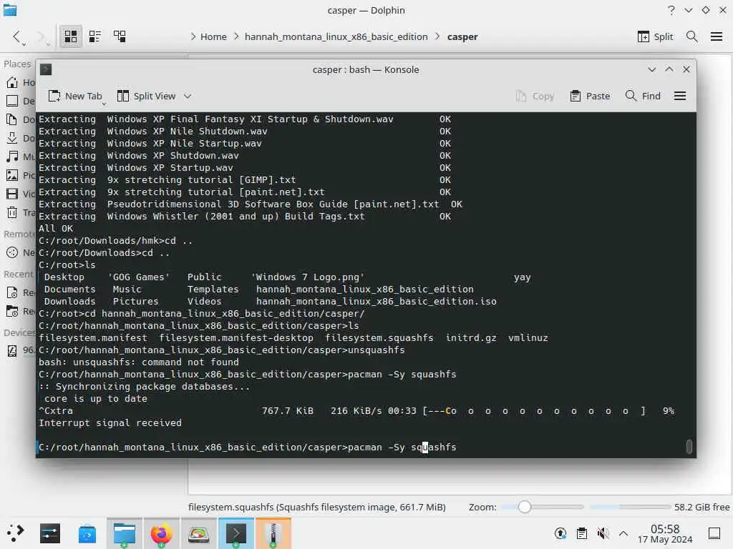
Task: Expand Split View dropdown in Konsole
Action: (x=188, y=96)
